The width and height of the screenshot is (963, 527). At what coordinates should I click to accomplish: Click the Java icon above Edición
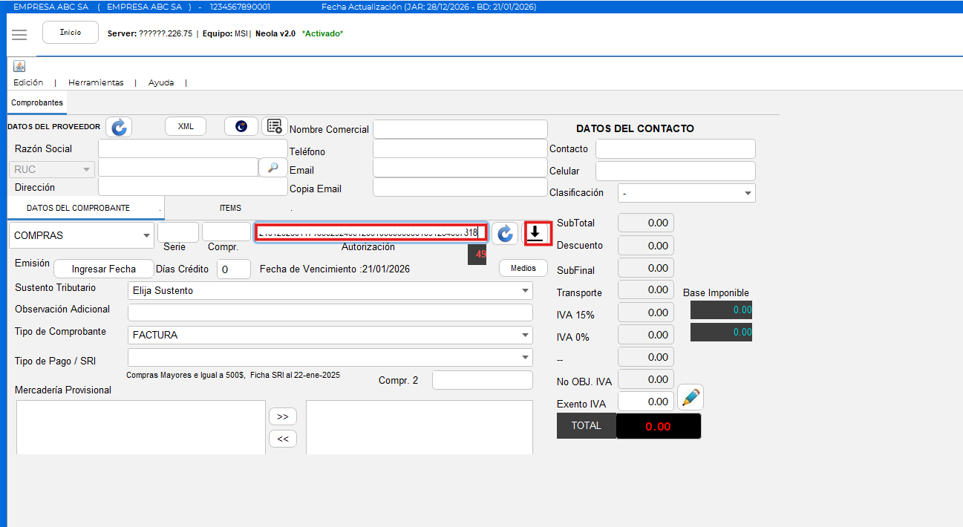[x=19, y=67]
